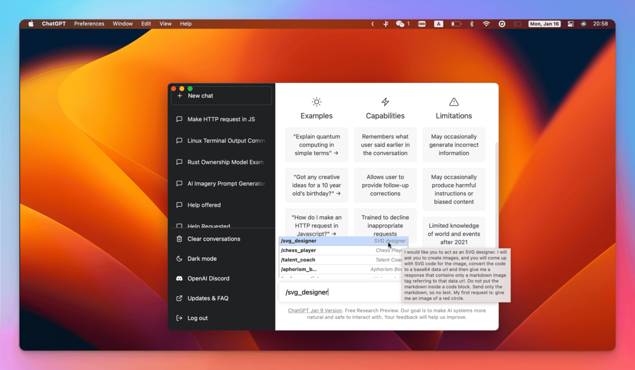The width and height of the screenshot is (635, 370).
Task: Click the Mon, Jan 16 date in menu bar
Action: click(545, 24)
